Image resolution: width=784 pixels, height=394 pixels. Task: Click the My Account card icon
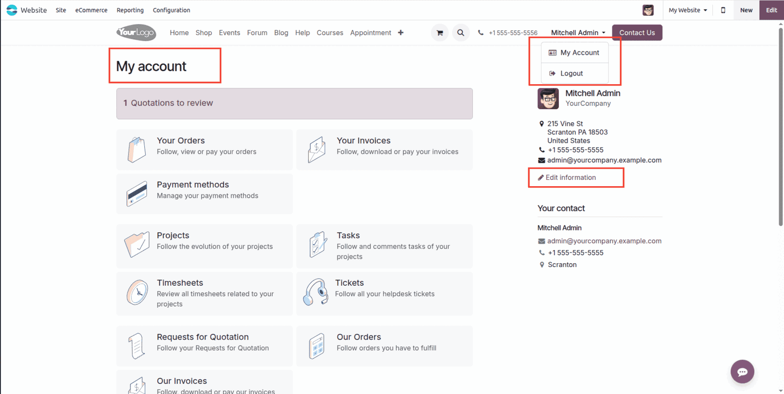[553, 52]
